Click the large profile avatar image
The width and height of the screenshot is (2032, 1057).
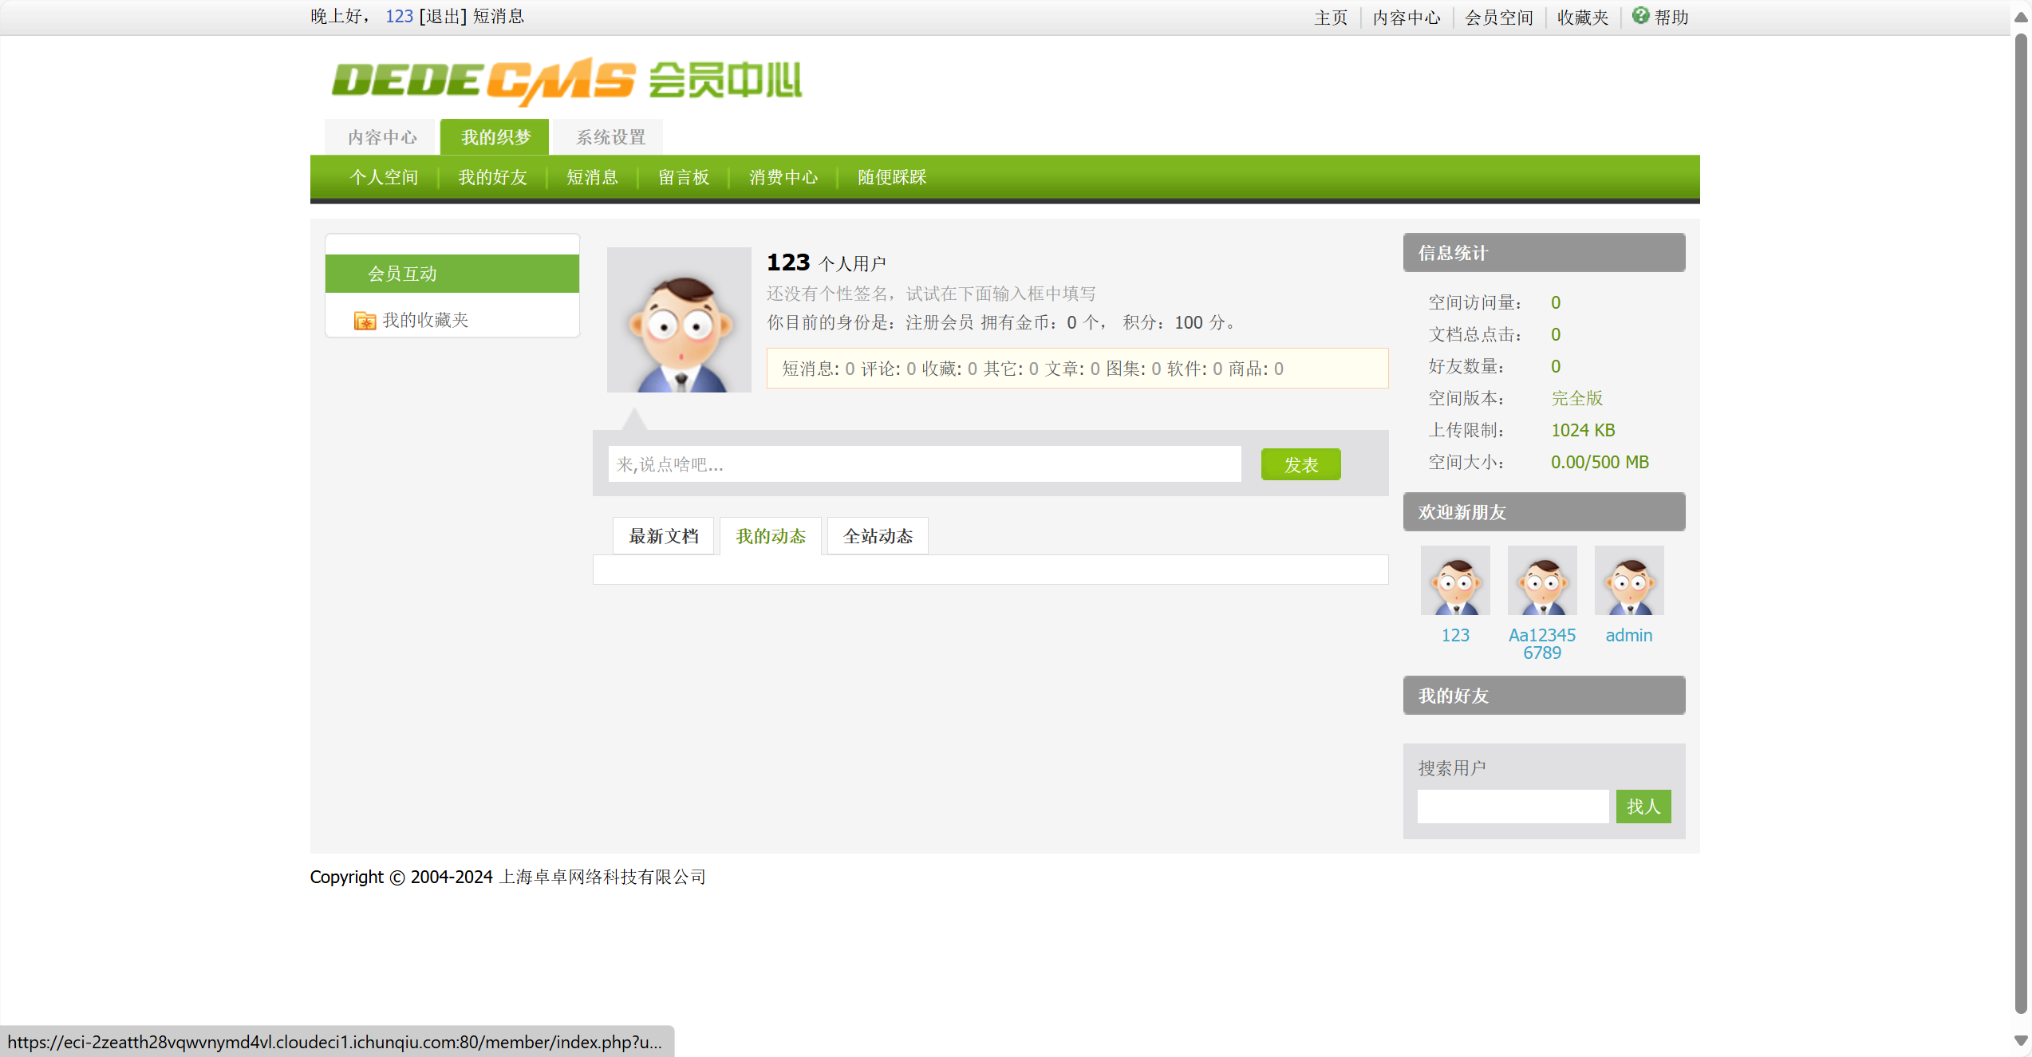tap(679, 320)
